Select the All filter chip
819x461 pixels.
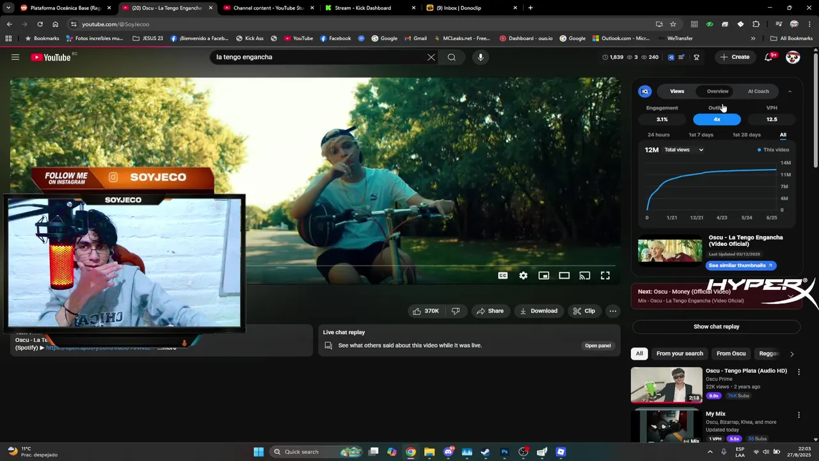point(639,353)
